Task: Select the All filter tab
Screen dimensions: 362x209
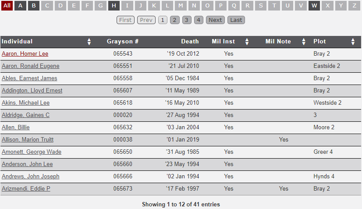Action: pyautogui.click(x=7, y=6)
